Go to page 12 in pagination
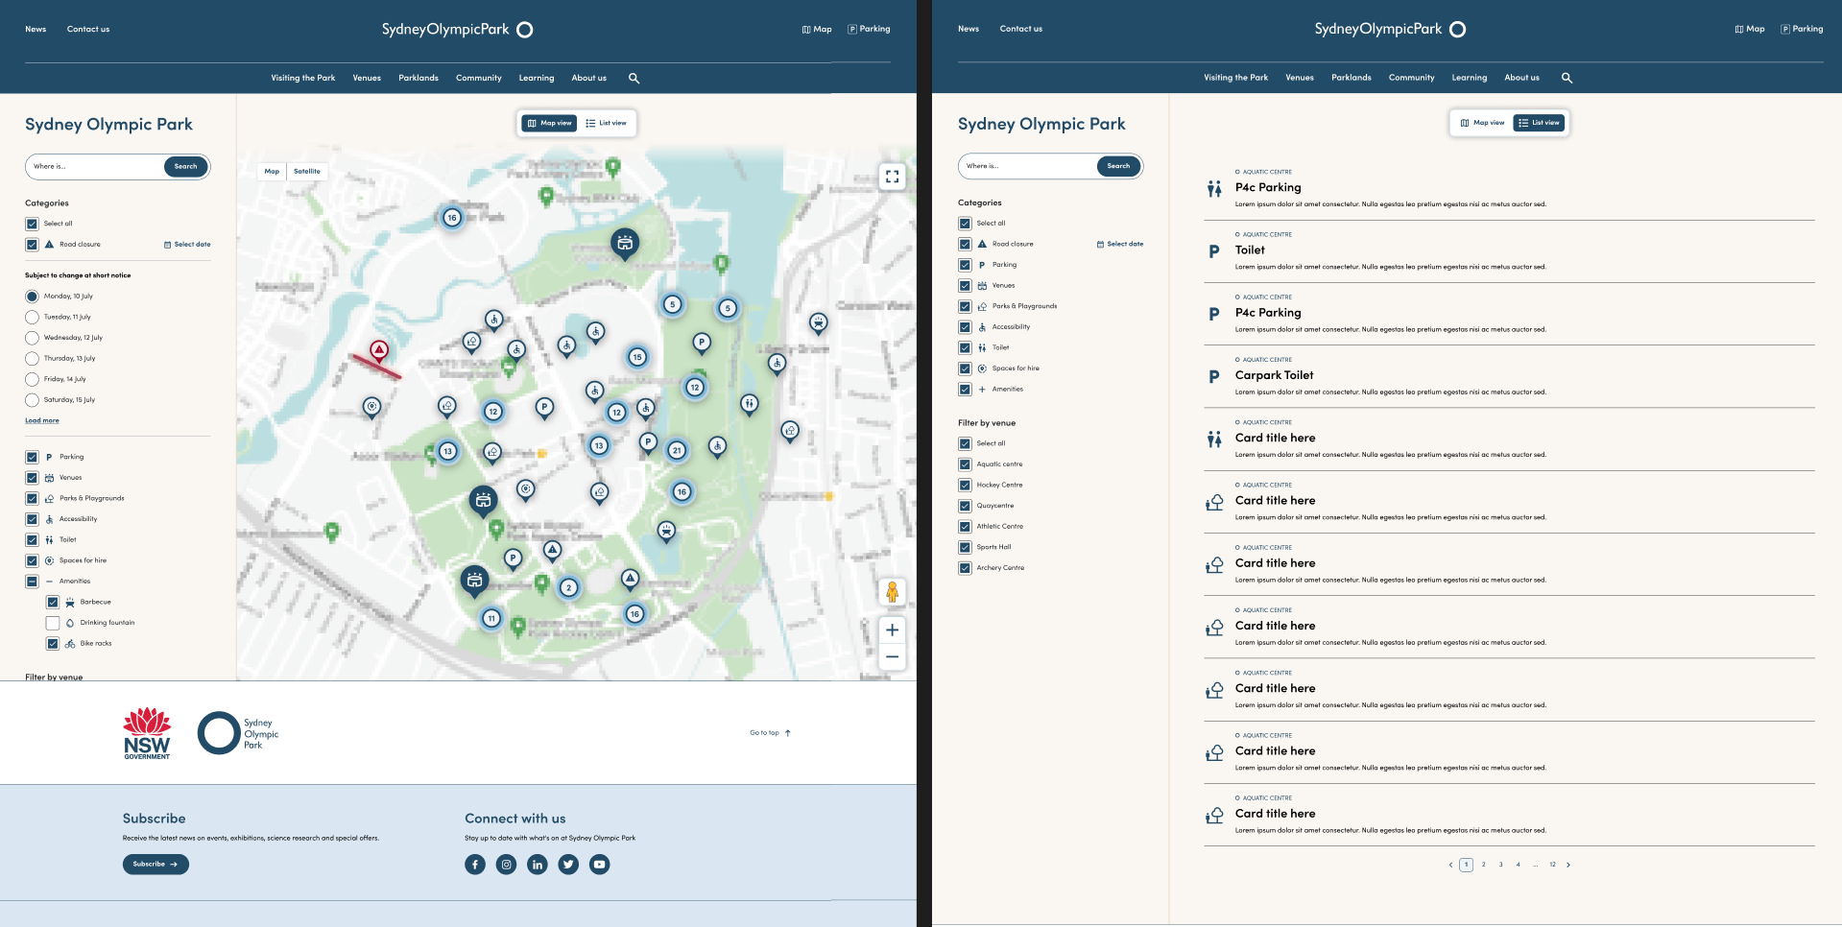1842x927 pixels. (1552, 865)
